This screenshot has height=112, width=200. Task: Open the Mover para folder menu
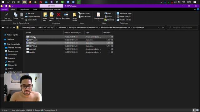tap(45, 16)
